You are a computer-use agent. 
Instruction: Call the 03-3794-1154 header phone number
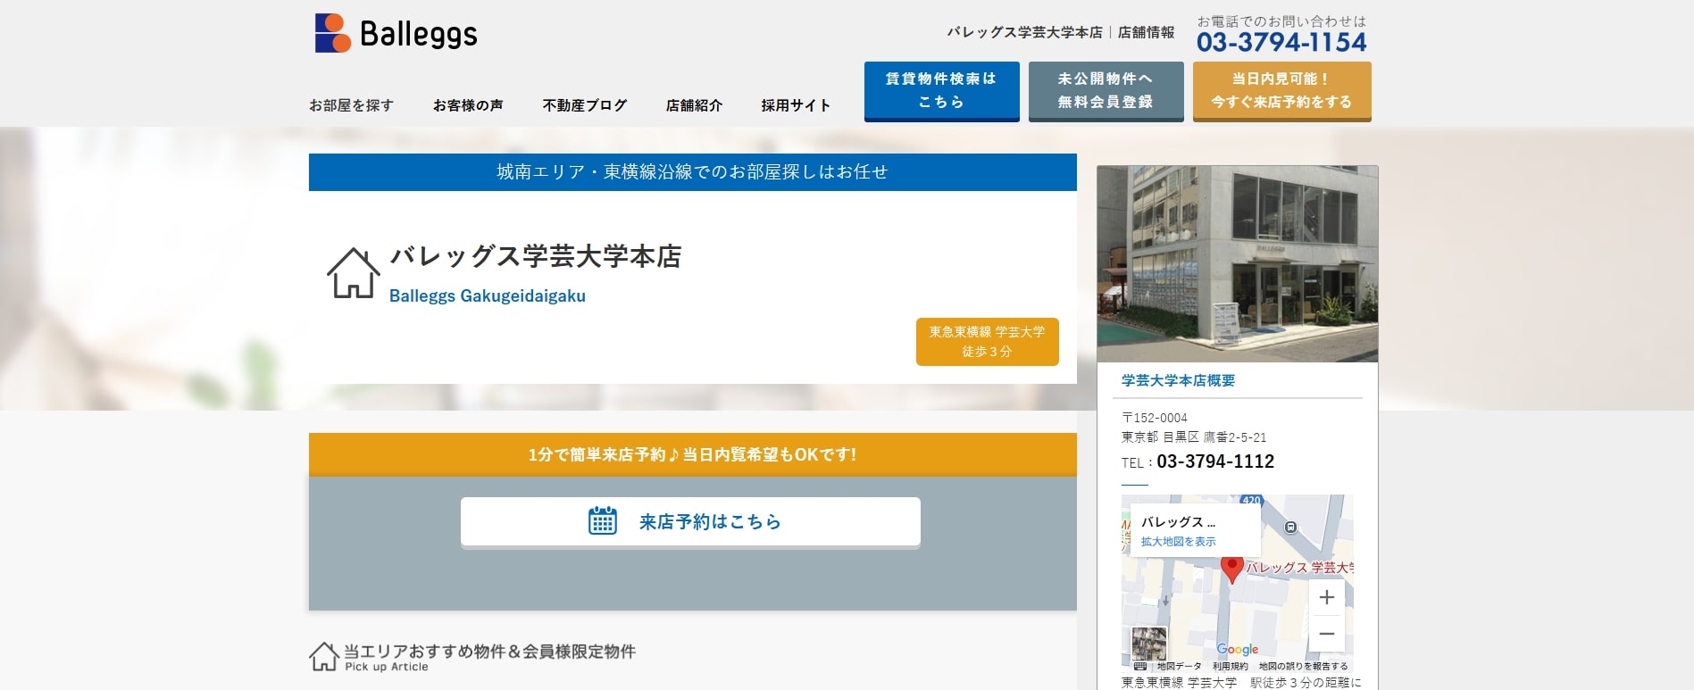1281,42
